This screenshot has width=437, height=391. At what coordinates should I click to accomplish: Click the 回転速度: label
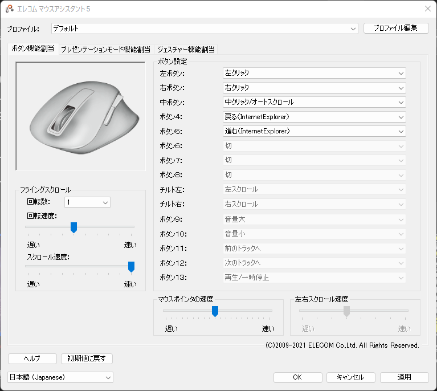point(42,216)
